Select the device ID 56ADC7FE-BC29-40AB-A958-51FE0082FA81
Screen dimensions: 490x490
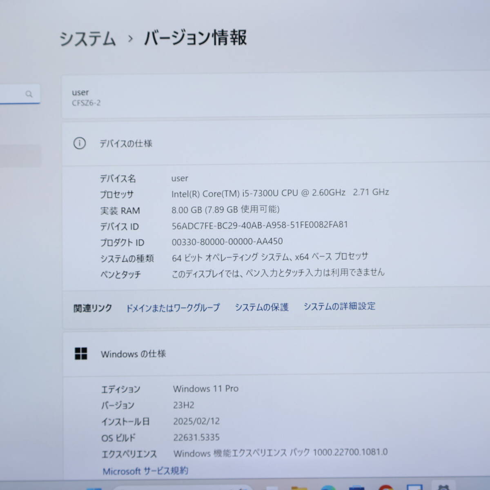coord(260,225)
